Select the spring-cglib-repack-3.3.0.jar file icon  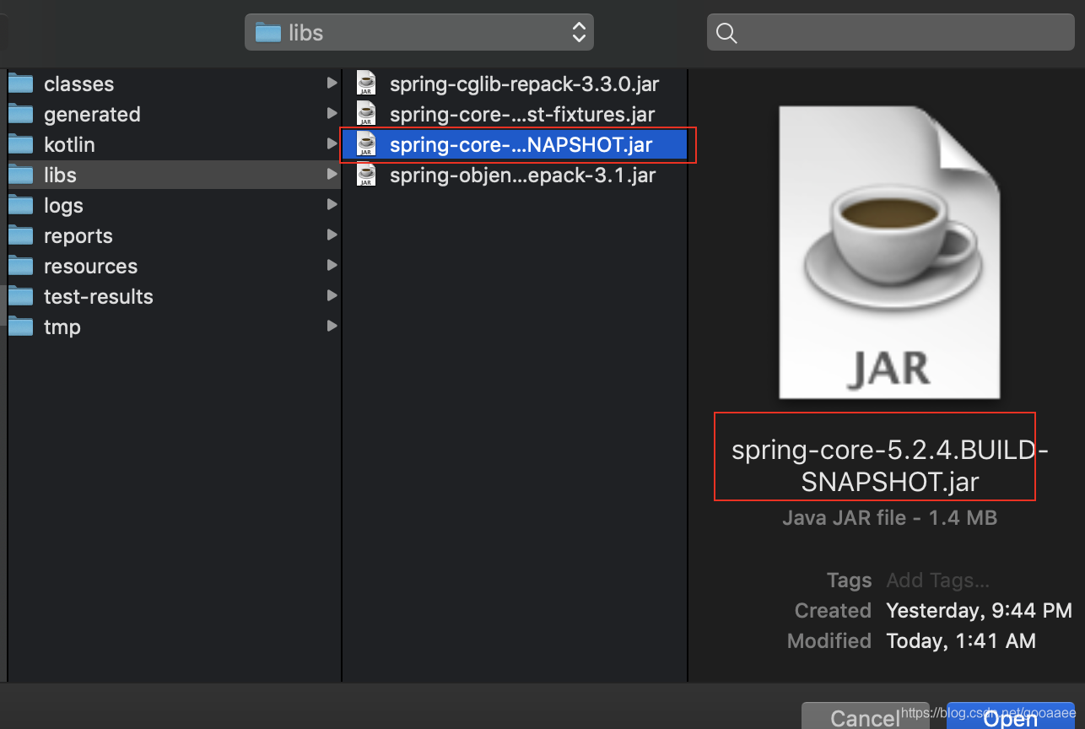click(x=365, y=83)
